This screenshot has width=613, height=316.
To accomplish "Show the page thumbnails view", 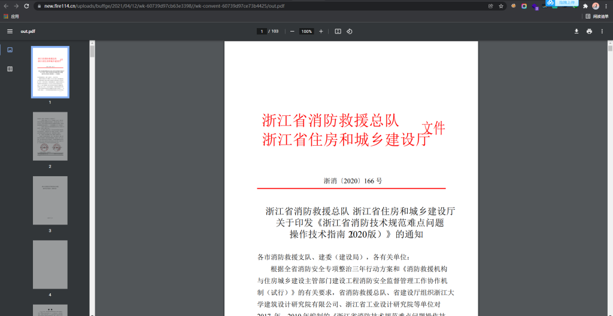I will [10, 50].
